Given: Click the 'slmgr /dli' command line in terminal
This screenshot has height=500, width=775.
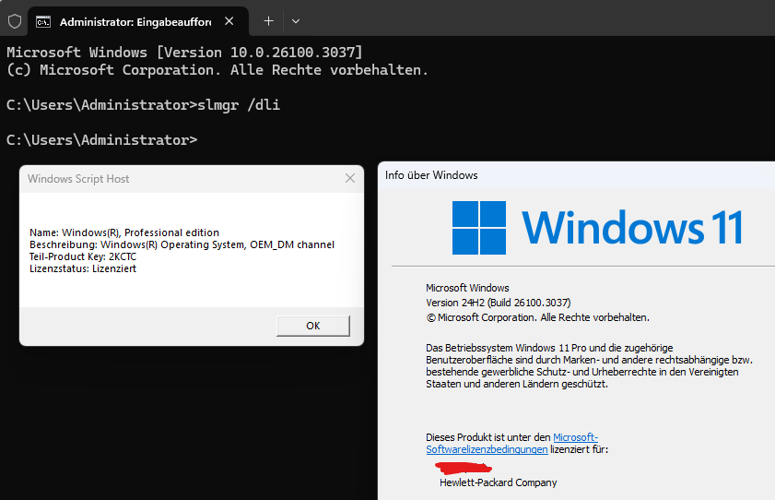Looking at the screenshot, I should (x=144, y=105).
